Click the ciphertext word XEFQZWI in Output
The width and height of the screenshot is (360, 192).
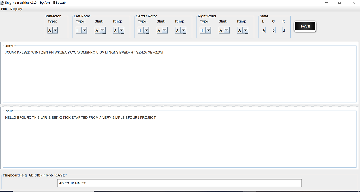point(156,53)
